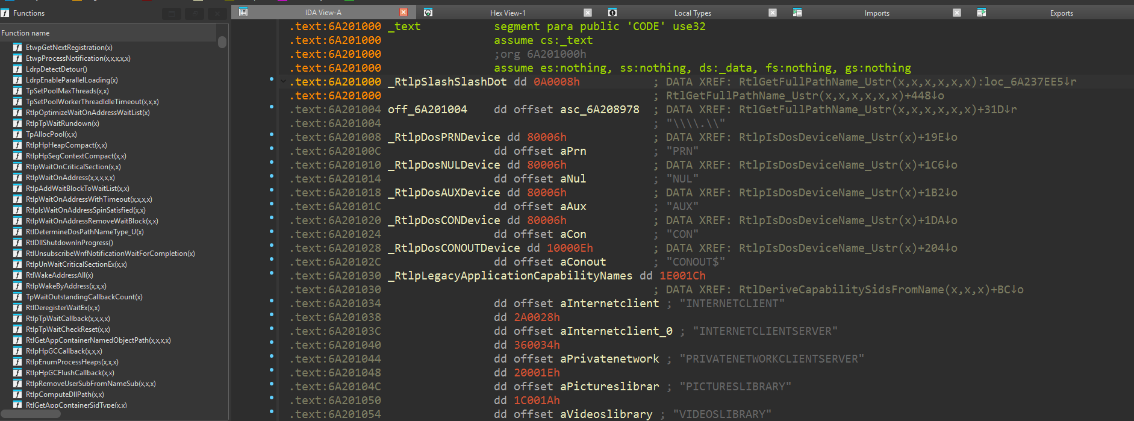Screen dimensions: 1134x421
Task: Click the Functions panel icon
Action: click(5, 13)
